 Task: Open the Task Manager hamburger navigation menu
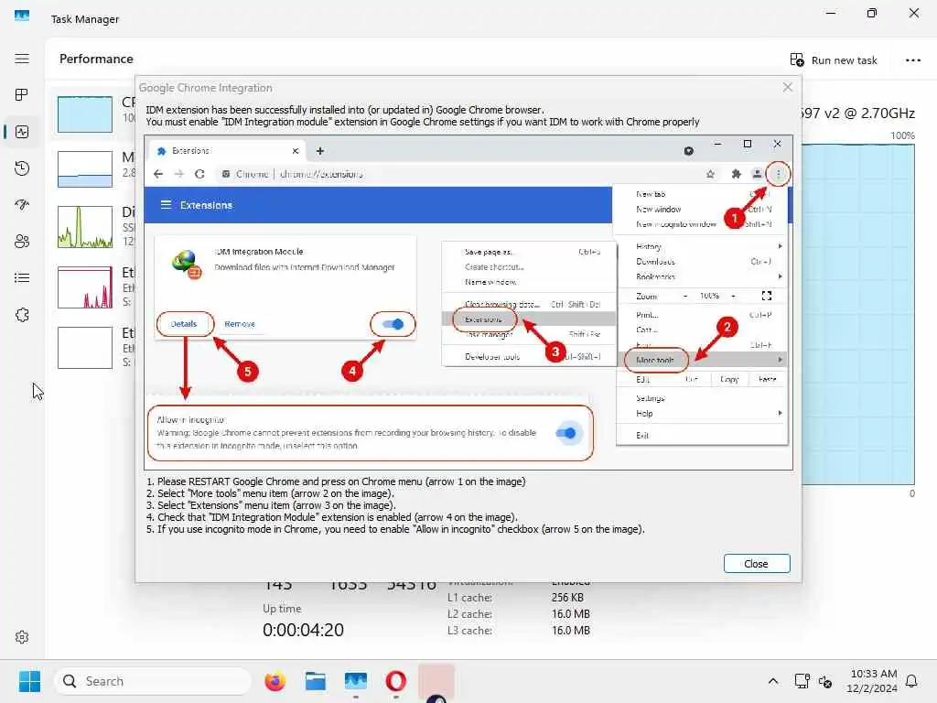pyautogui.click(x=22, y=59)
